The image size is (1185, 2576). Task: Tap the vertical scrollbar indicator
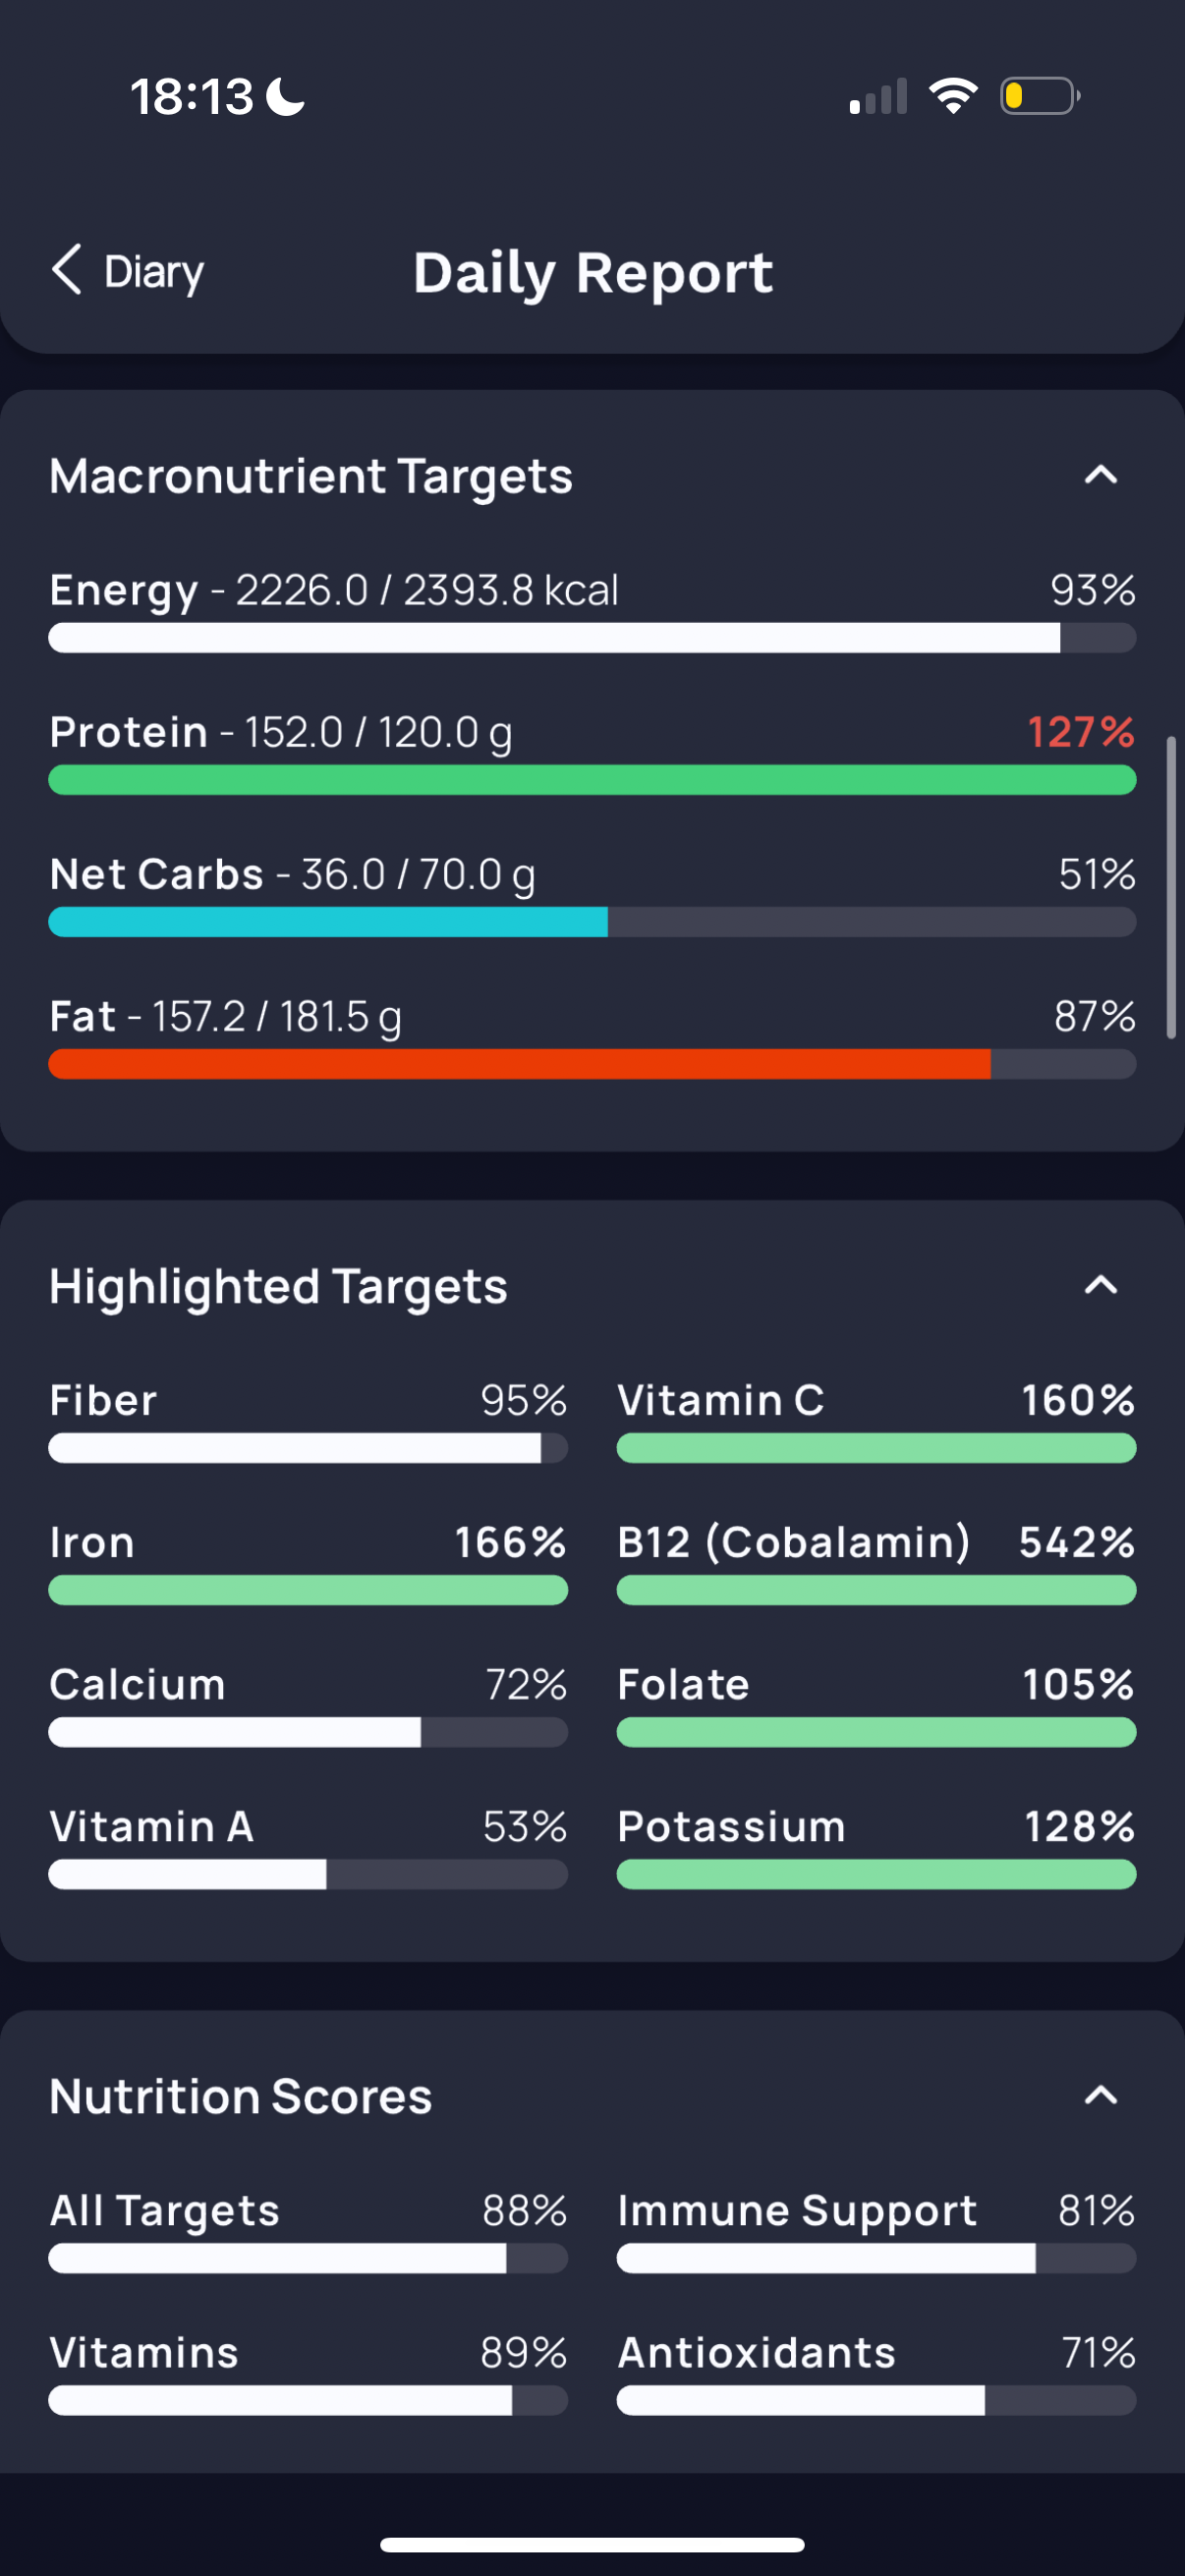pyautogui.click(x=1171, y=888)
